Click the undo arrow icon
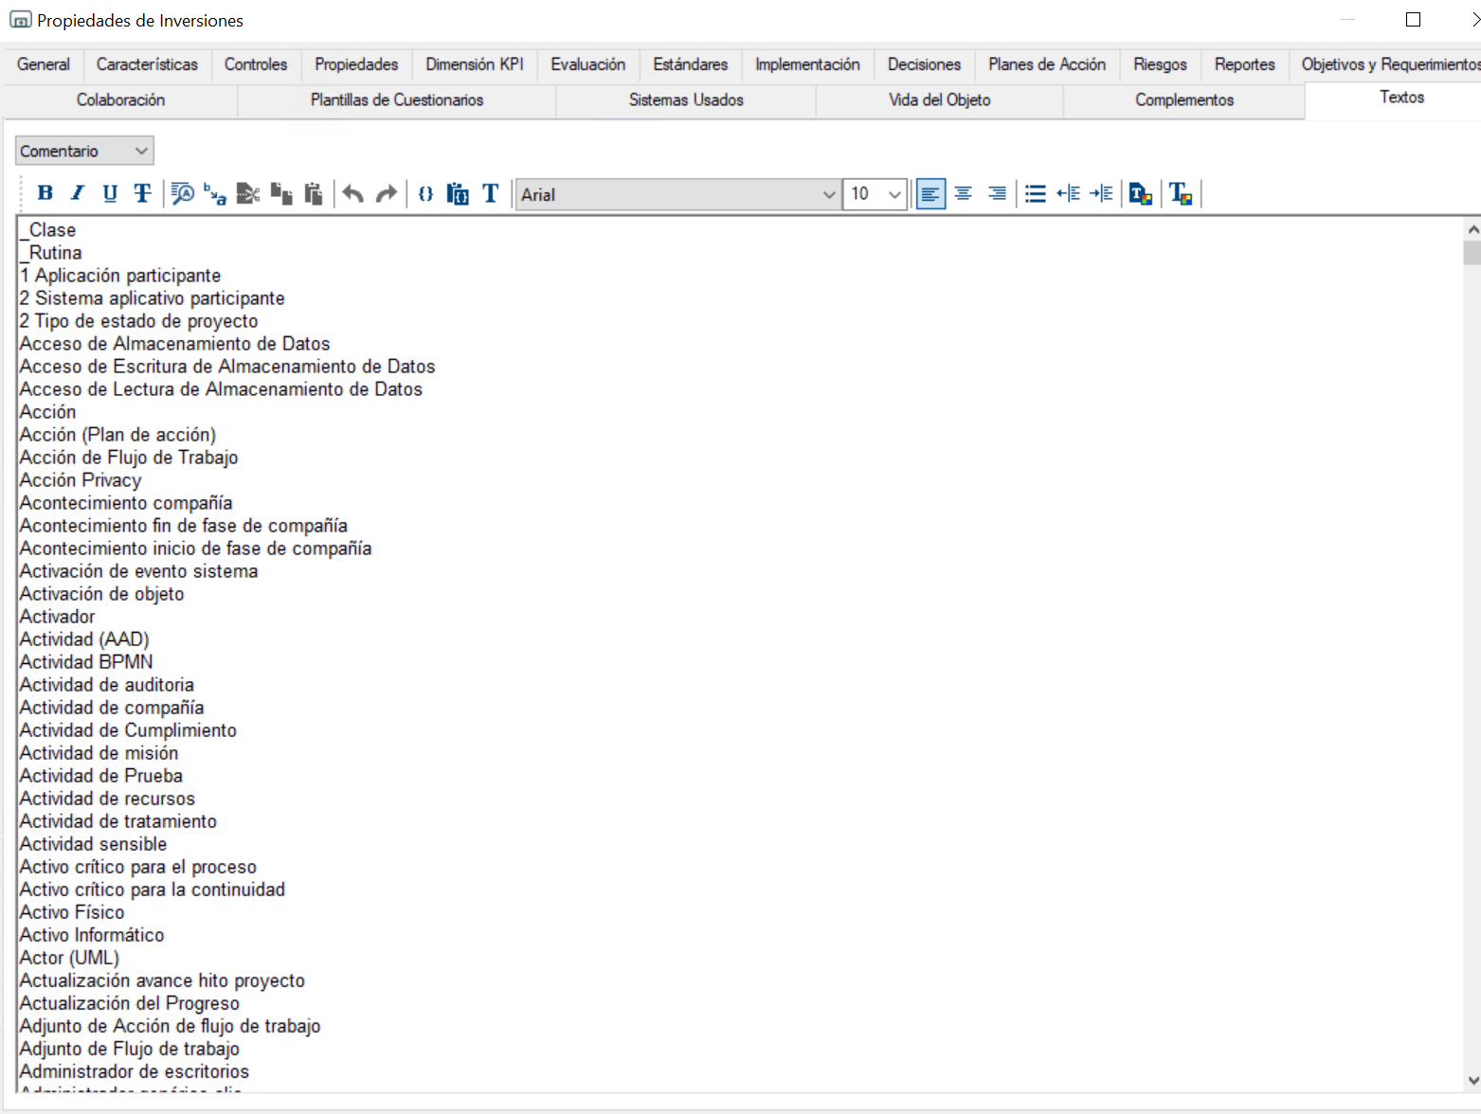 click(352, 193)
